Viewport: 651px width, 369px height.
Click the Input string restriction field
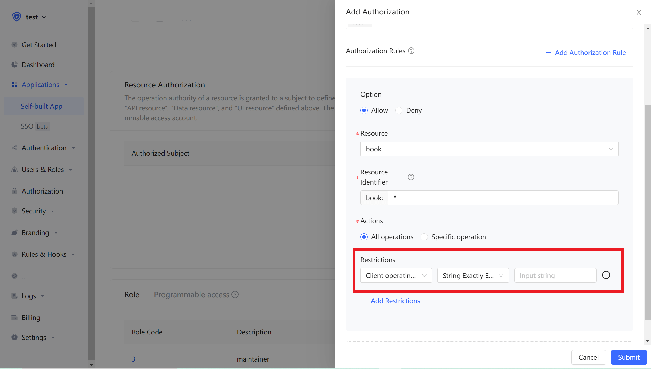(x=555, y=275)
